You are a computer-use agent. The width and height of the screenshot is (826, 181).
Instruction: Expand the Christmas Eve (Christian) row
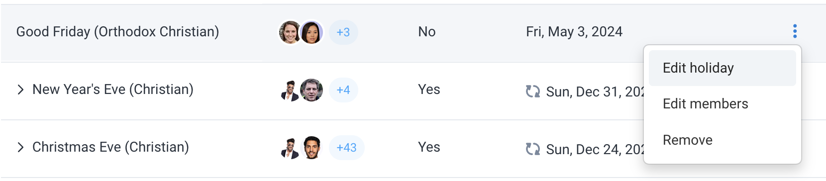pos(20,147)
